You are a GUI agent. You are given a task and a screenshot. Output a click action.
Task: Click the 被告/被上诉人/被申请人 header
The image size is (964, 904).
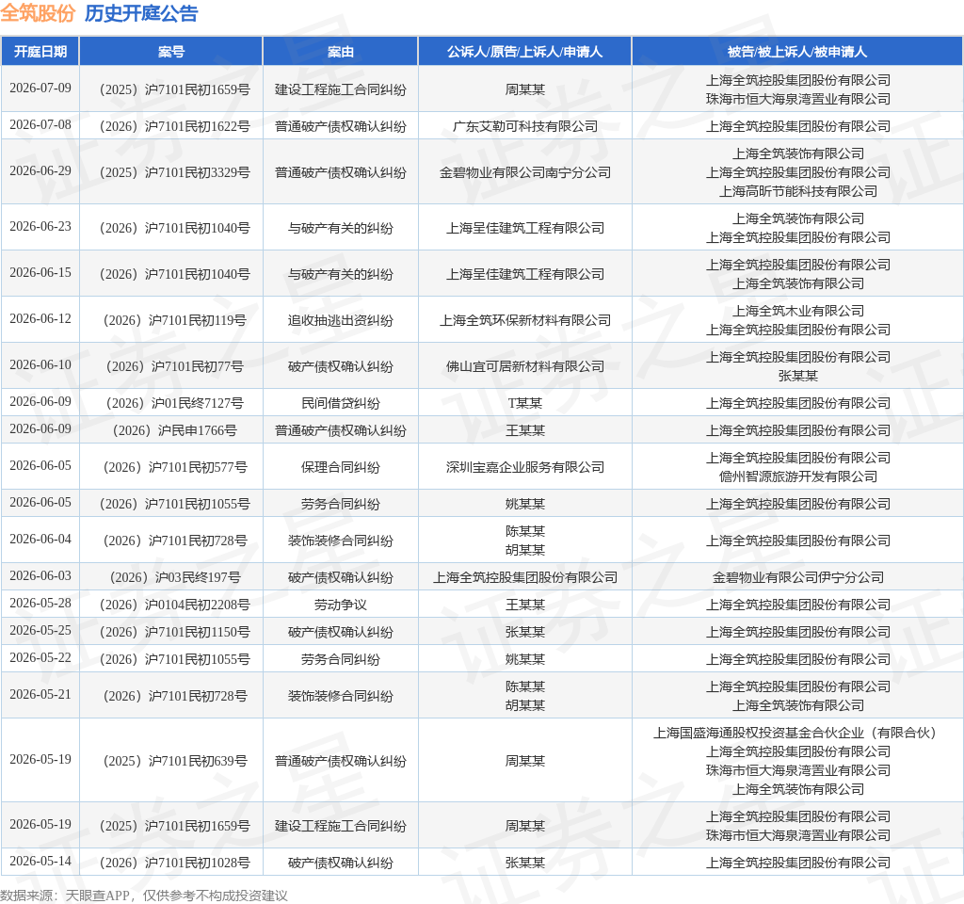797,52
